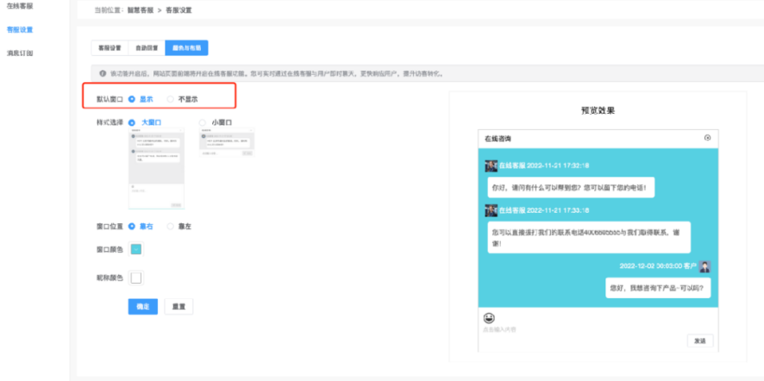The height and width of the screenshot is (381, 764).
Task: Click the agent avatar at 17:33:18
Action: [x=491, y=210]
